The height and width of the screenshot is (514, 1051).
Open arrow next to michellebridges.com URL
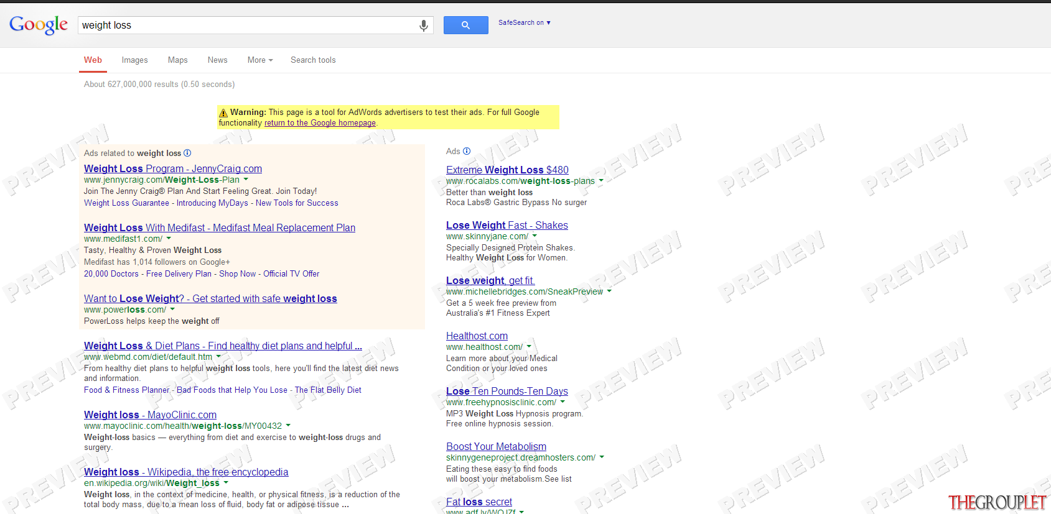609,291
